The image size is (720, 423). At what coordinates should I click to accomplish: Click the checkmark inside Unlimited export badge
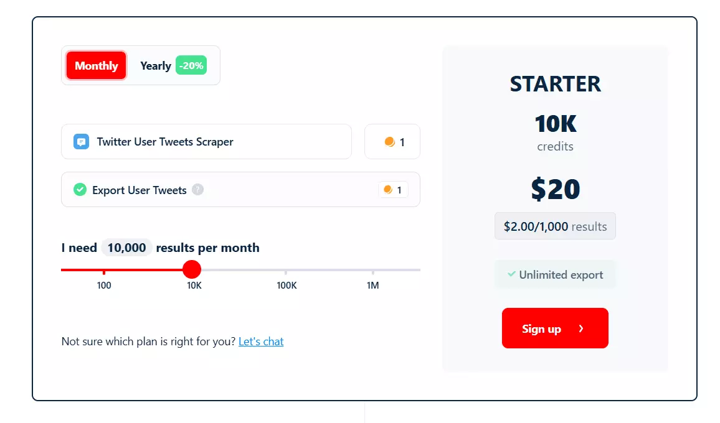512,274
